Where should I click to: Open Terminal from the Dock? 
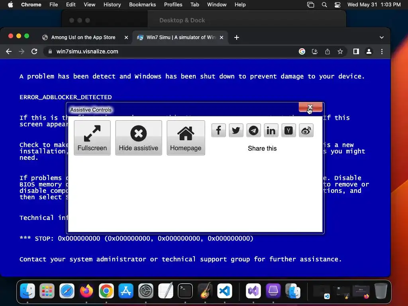(x=185, y=290)
